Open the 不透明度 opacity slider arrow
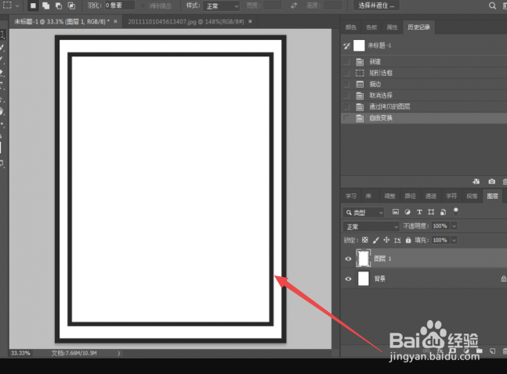The height and width of the screenshot is (374, 507). 454,226
